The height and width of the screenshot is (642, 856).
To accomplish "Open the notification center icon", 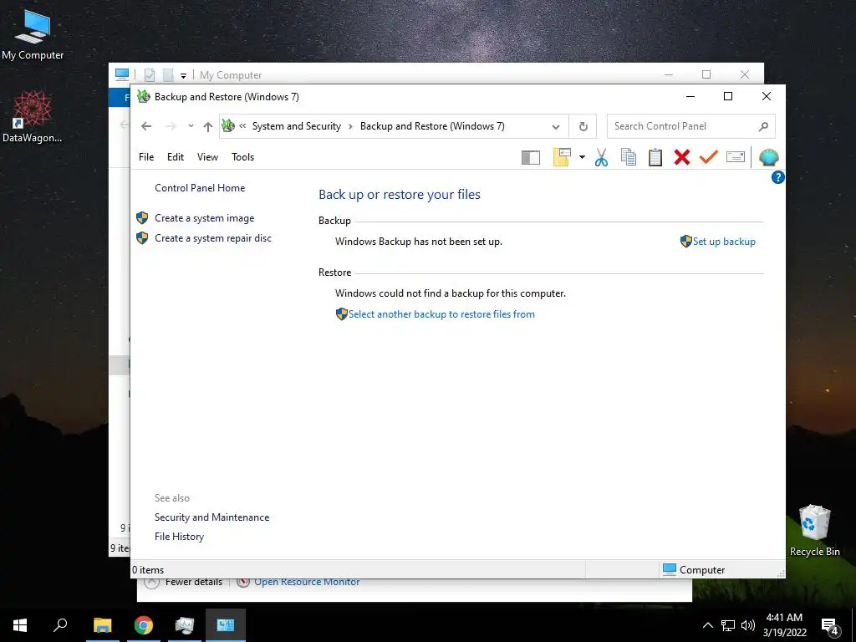I will coord(830,626).
